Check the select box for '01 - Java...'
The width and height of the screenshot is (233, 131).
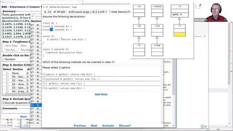click(x=7, y=84)
